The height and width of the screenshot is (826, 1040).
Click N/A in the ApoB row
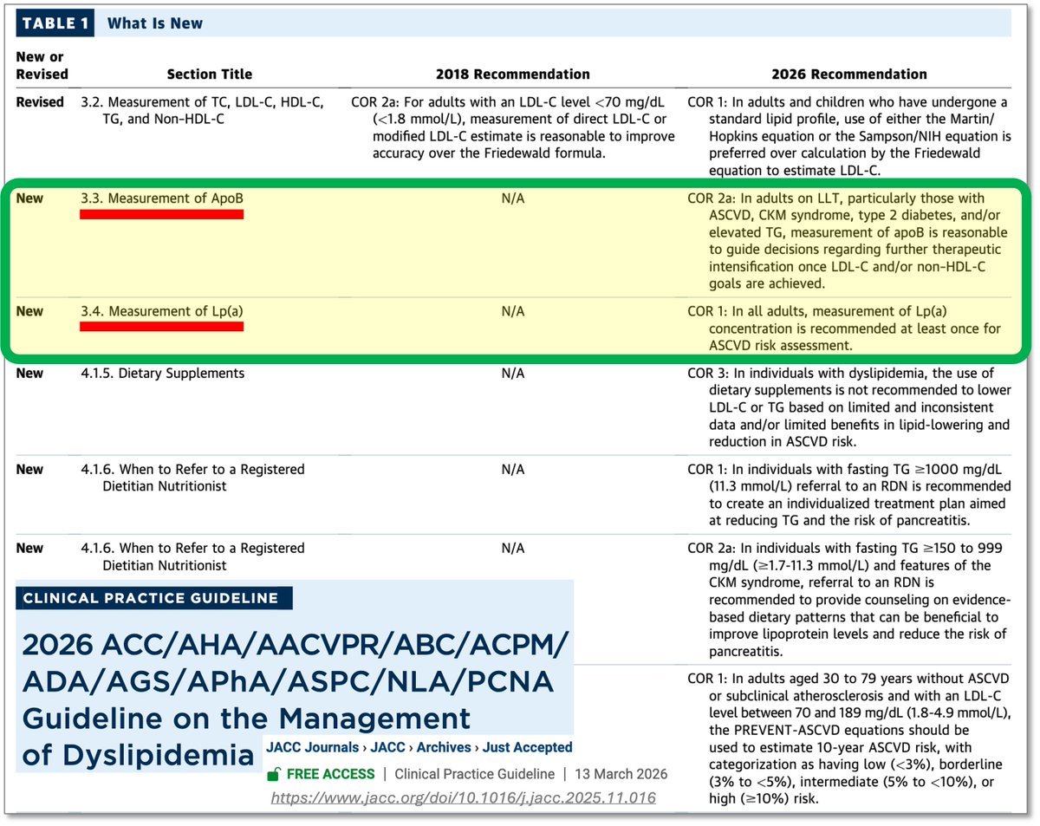[x=512, y=198]
